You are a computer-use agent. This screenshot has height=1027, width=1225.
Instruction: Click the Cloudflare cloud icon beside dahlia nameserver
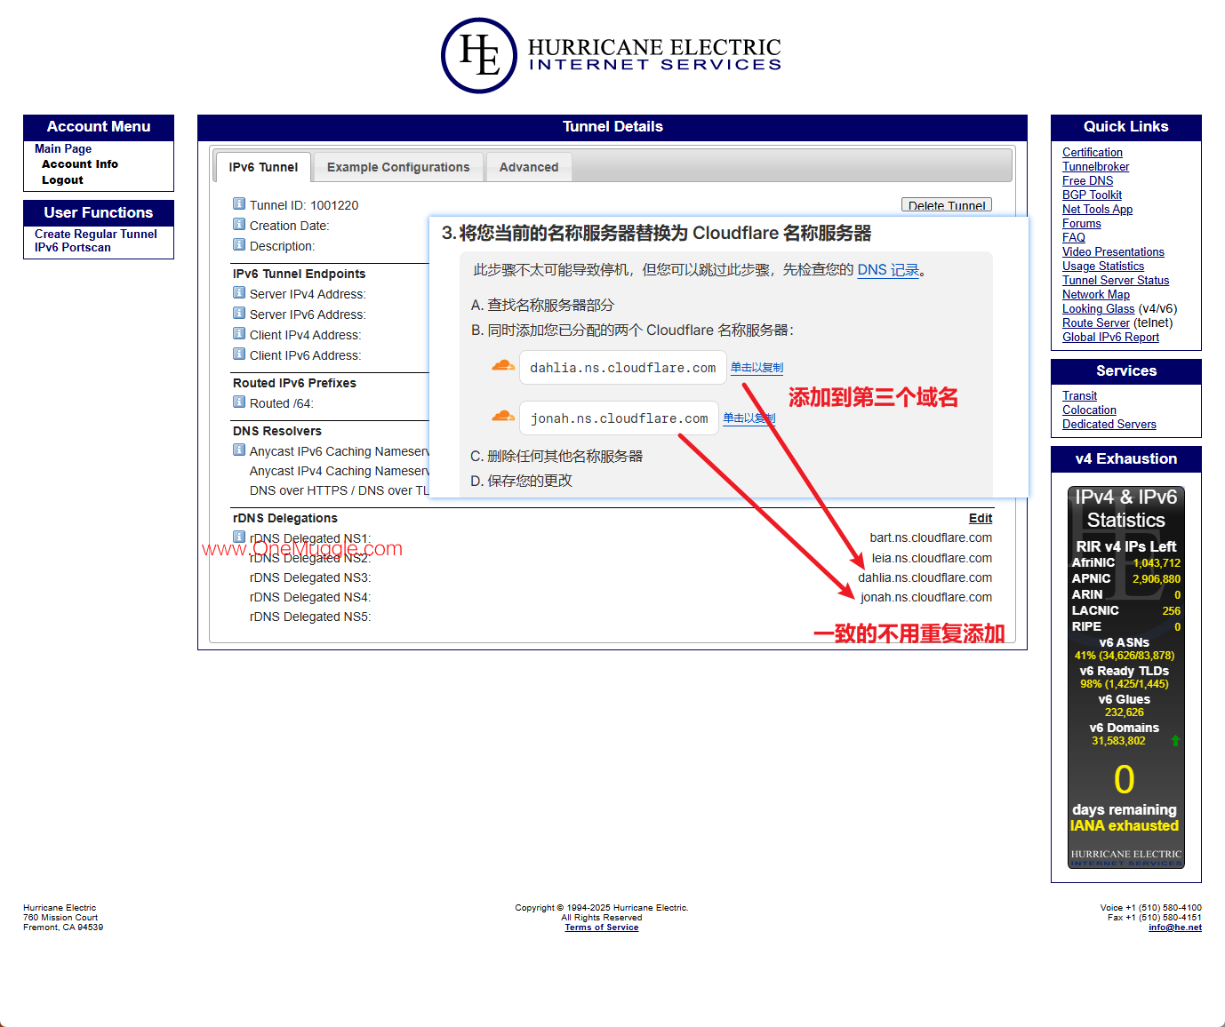pos(503,365)
